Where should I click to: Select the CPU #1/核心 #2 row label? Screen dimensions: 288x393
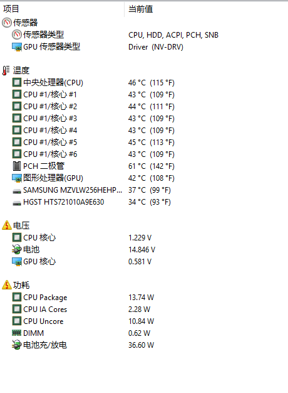[50, 106]
